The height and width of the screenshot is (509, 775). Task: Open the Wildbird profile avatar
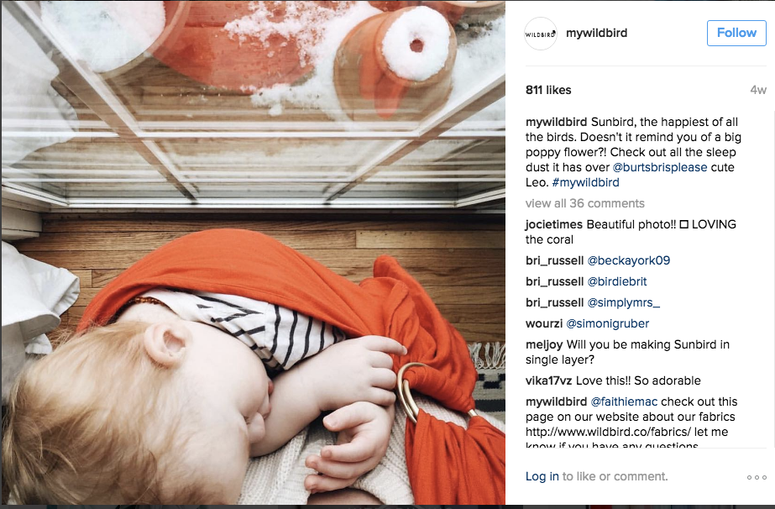click(540, 34)
